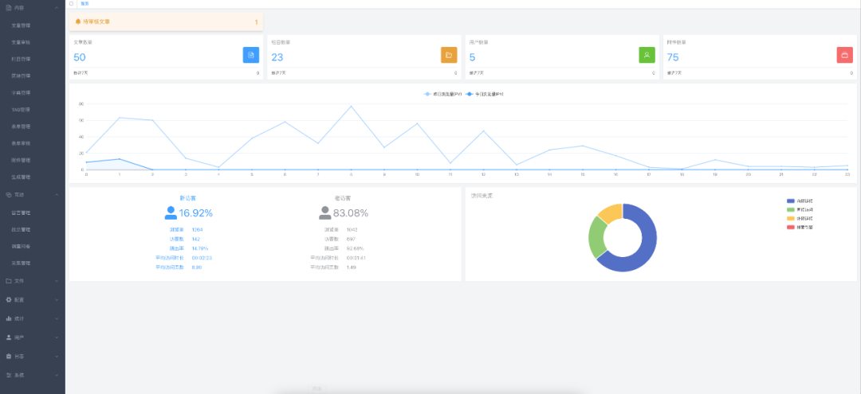Screen dimensions: 861x394
Task: Toggle the red legend entry of visit sources chart
Action: (x=800, y=226)
